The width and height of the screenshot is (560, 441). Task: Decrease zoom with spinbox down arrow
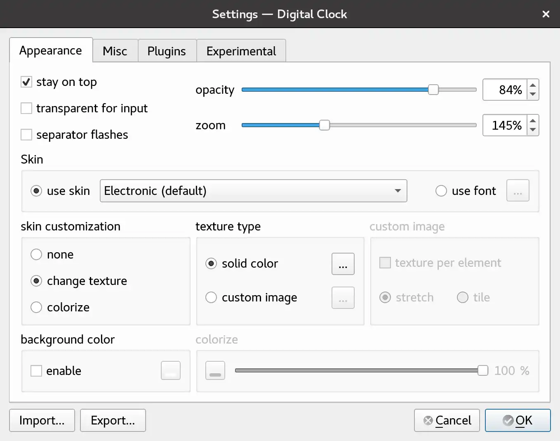click(533, 130)
